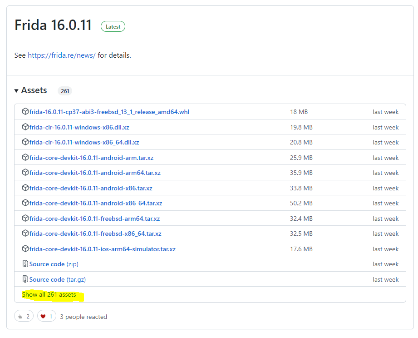Click the package icon beside devkit android-arm64.tar.xz
Screen dimensions: 418x338
25,172
